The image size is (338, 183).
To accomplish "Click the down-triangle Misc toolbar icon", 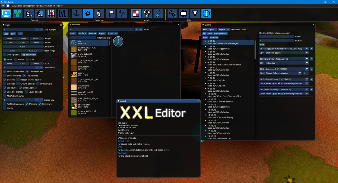I will (195, 13).
